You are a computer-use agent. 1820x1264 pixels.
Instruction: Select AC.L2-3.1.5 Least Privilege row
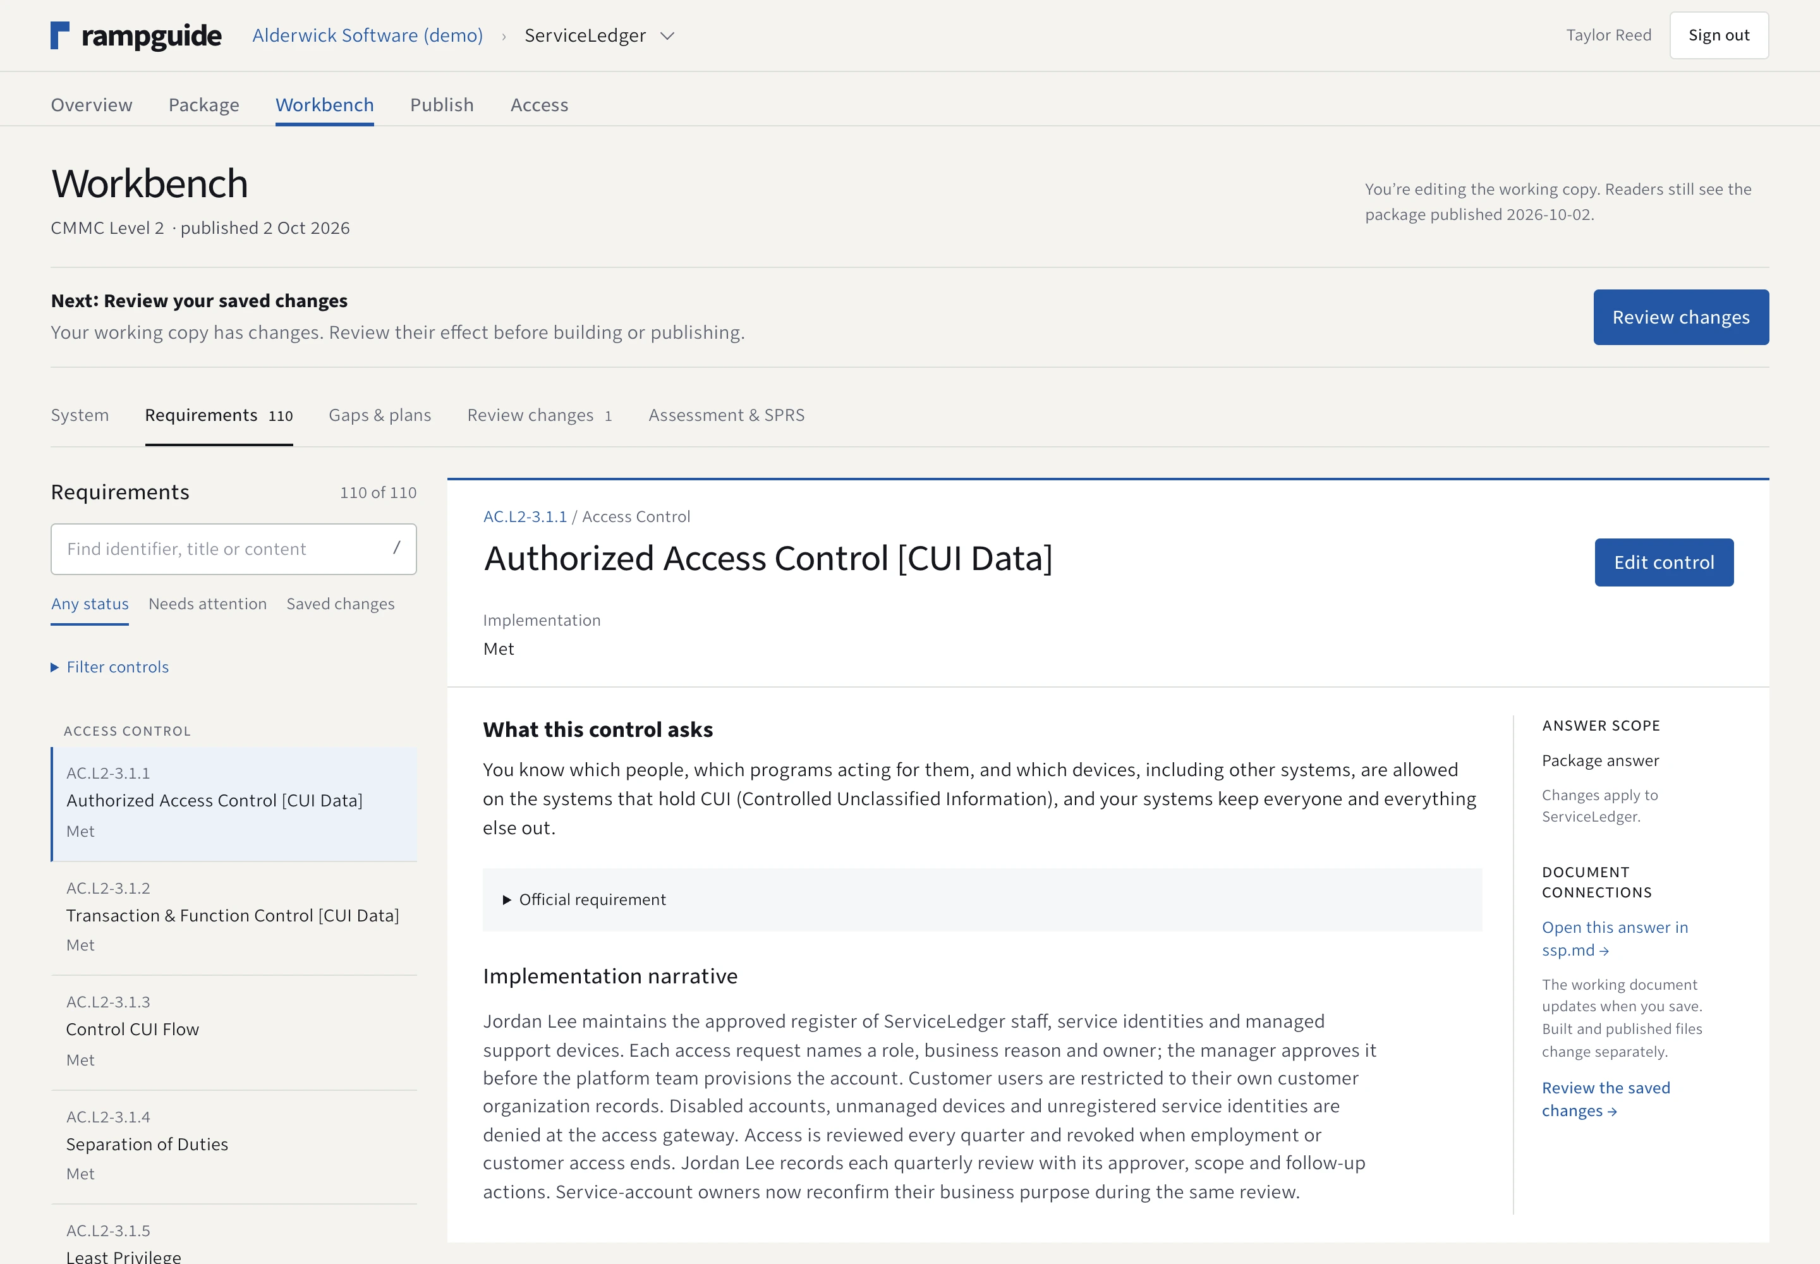click(x=234, y=1236)
